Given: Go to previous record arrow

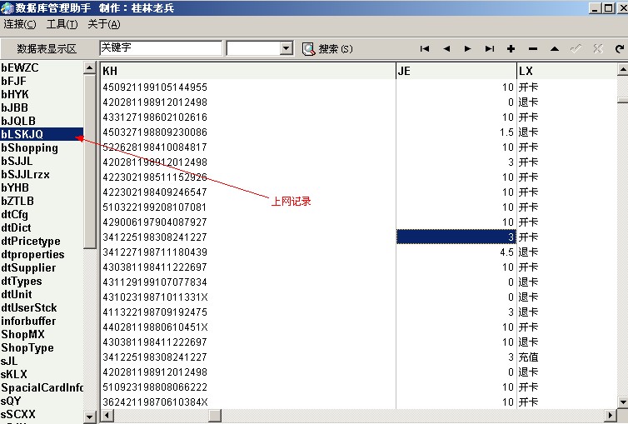Looking at the screenshot, I should coord(446,49).
